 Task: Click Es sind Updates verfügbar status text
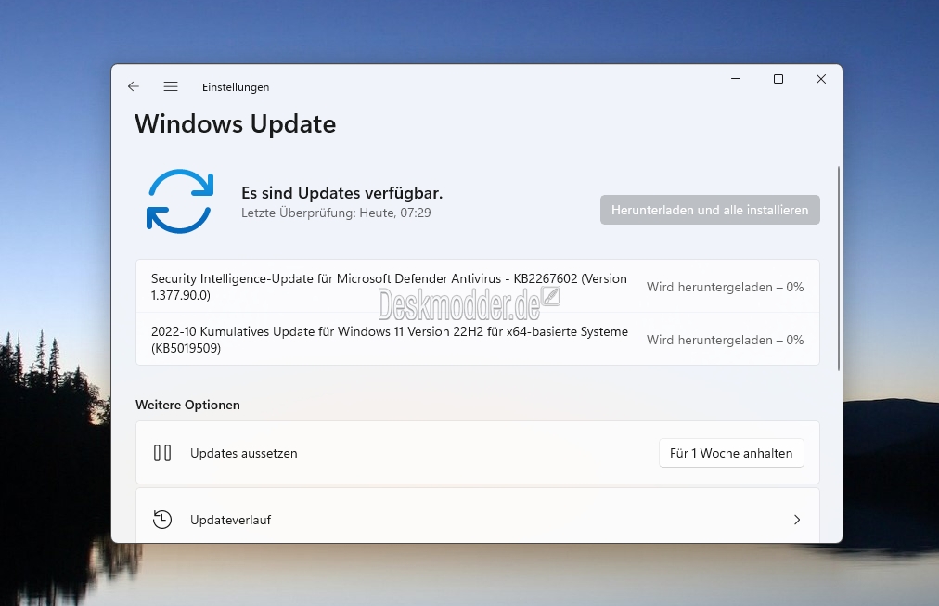[x=342, y=193]
